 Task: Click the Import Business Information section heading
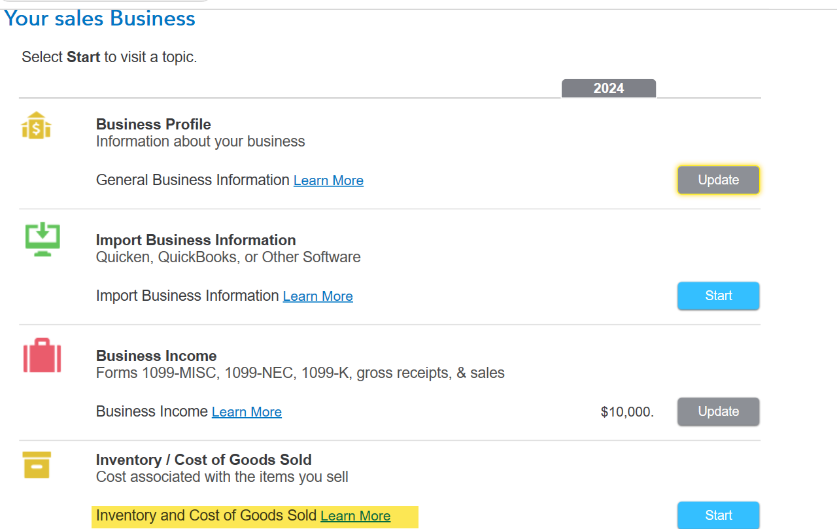196,240
